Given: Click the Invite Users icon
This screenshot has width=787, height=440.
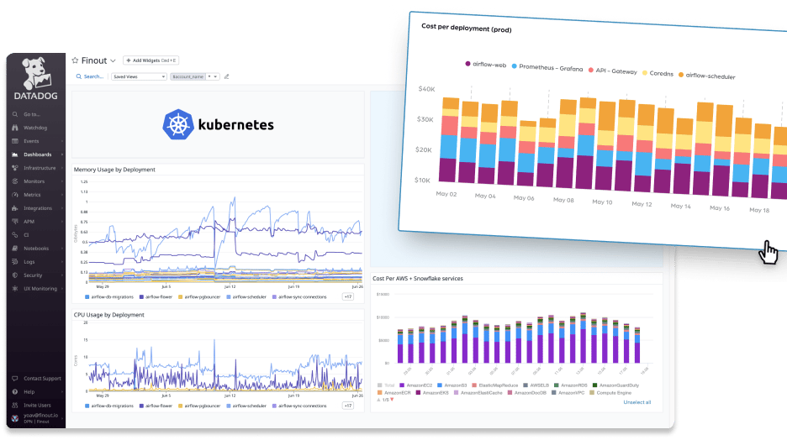Looking at the screenshot, I should point(15,405).
